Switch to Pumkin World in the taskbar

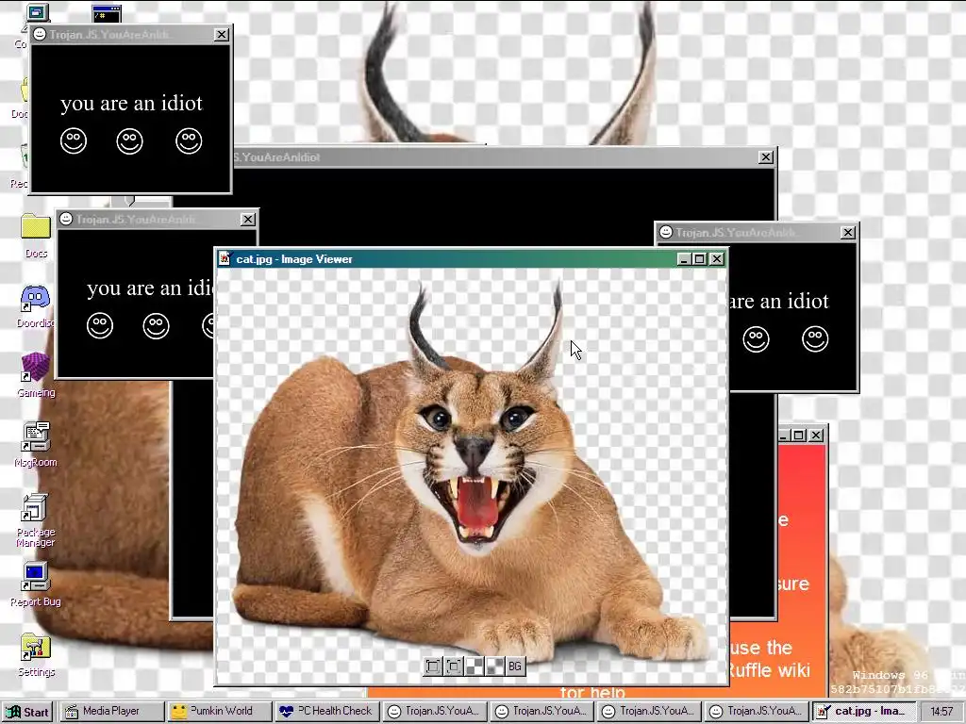pyautogui.click(x=219, y=711)
